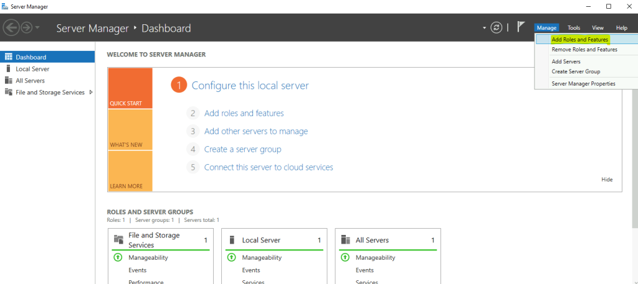
Task: Select Remove Roles and Features
Action: [x=584, y=50]
